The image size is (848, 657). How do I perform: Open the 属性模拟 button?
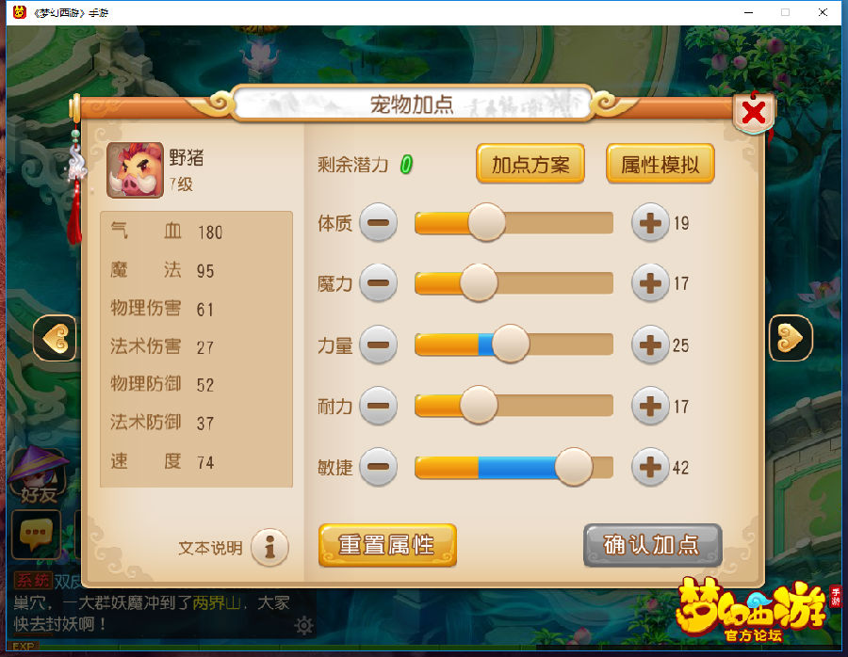pos(660,164)
